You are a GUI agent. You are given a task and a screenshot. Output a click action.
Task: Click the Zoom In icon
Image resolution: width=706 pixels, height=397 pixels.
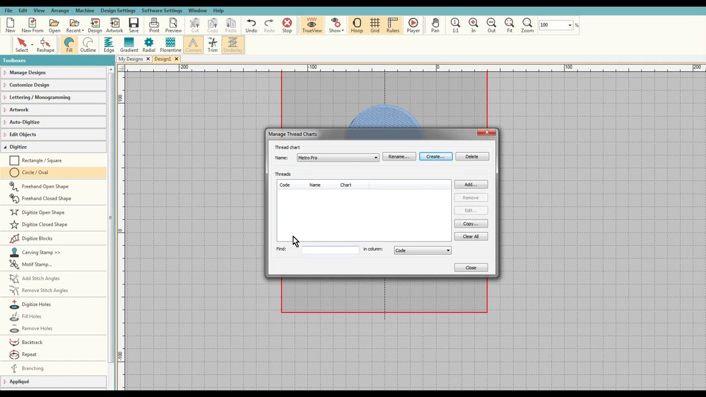pos(473,25)
